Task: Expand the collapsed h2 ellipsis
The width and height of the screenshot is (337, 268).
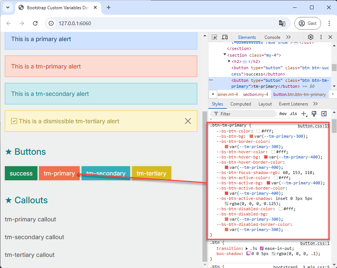Action: point(245,62)
